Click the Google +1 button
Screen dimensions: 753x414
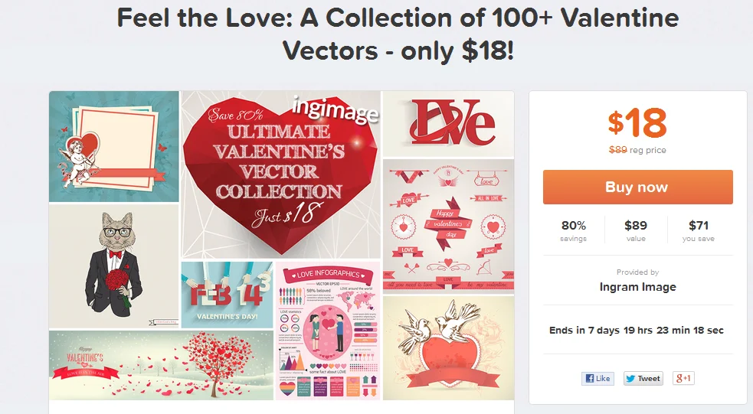coord(683,379)
